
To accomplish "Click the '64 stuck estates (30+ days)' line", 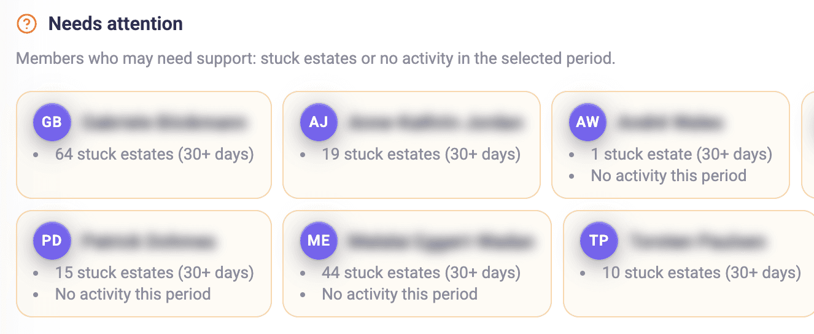I will click(x=154, y=154).
